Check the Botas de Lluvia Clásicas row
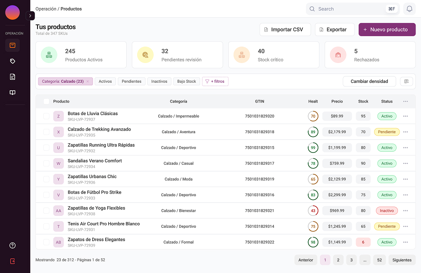The image size is (421, 273). pyautogui.click(x=46, y=116)
